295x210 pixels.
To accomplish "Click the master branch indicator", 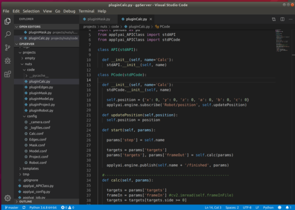I will pos(12,207).
